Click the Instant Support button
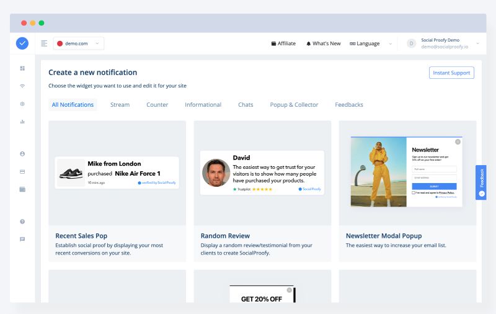Viewport: 496px width, 314px height. point(451,73)
